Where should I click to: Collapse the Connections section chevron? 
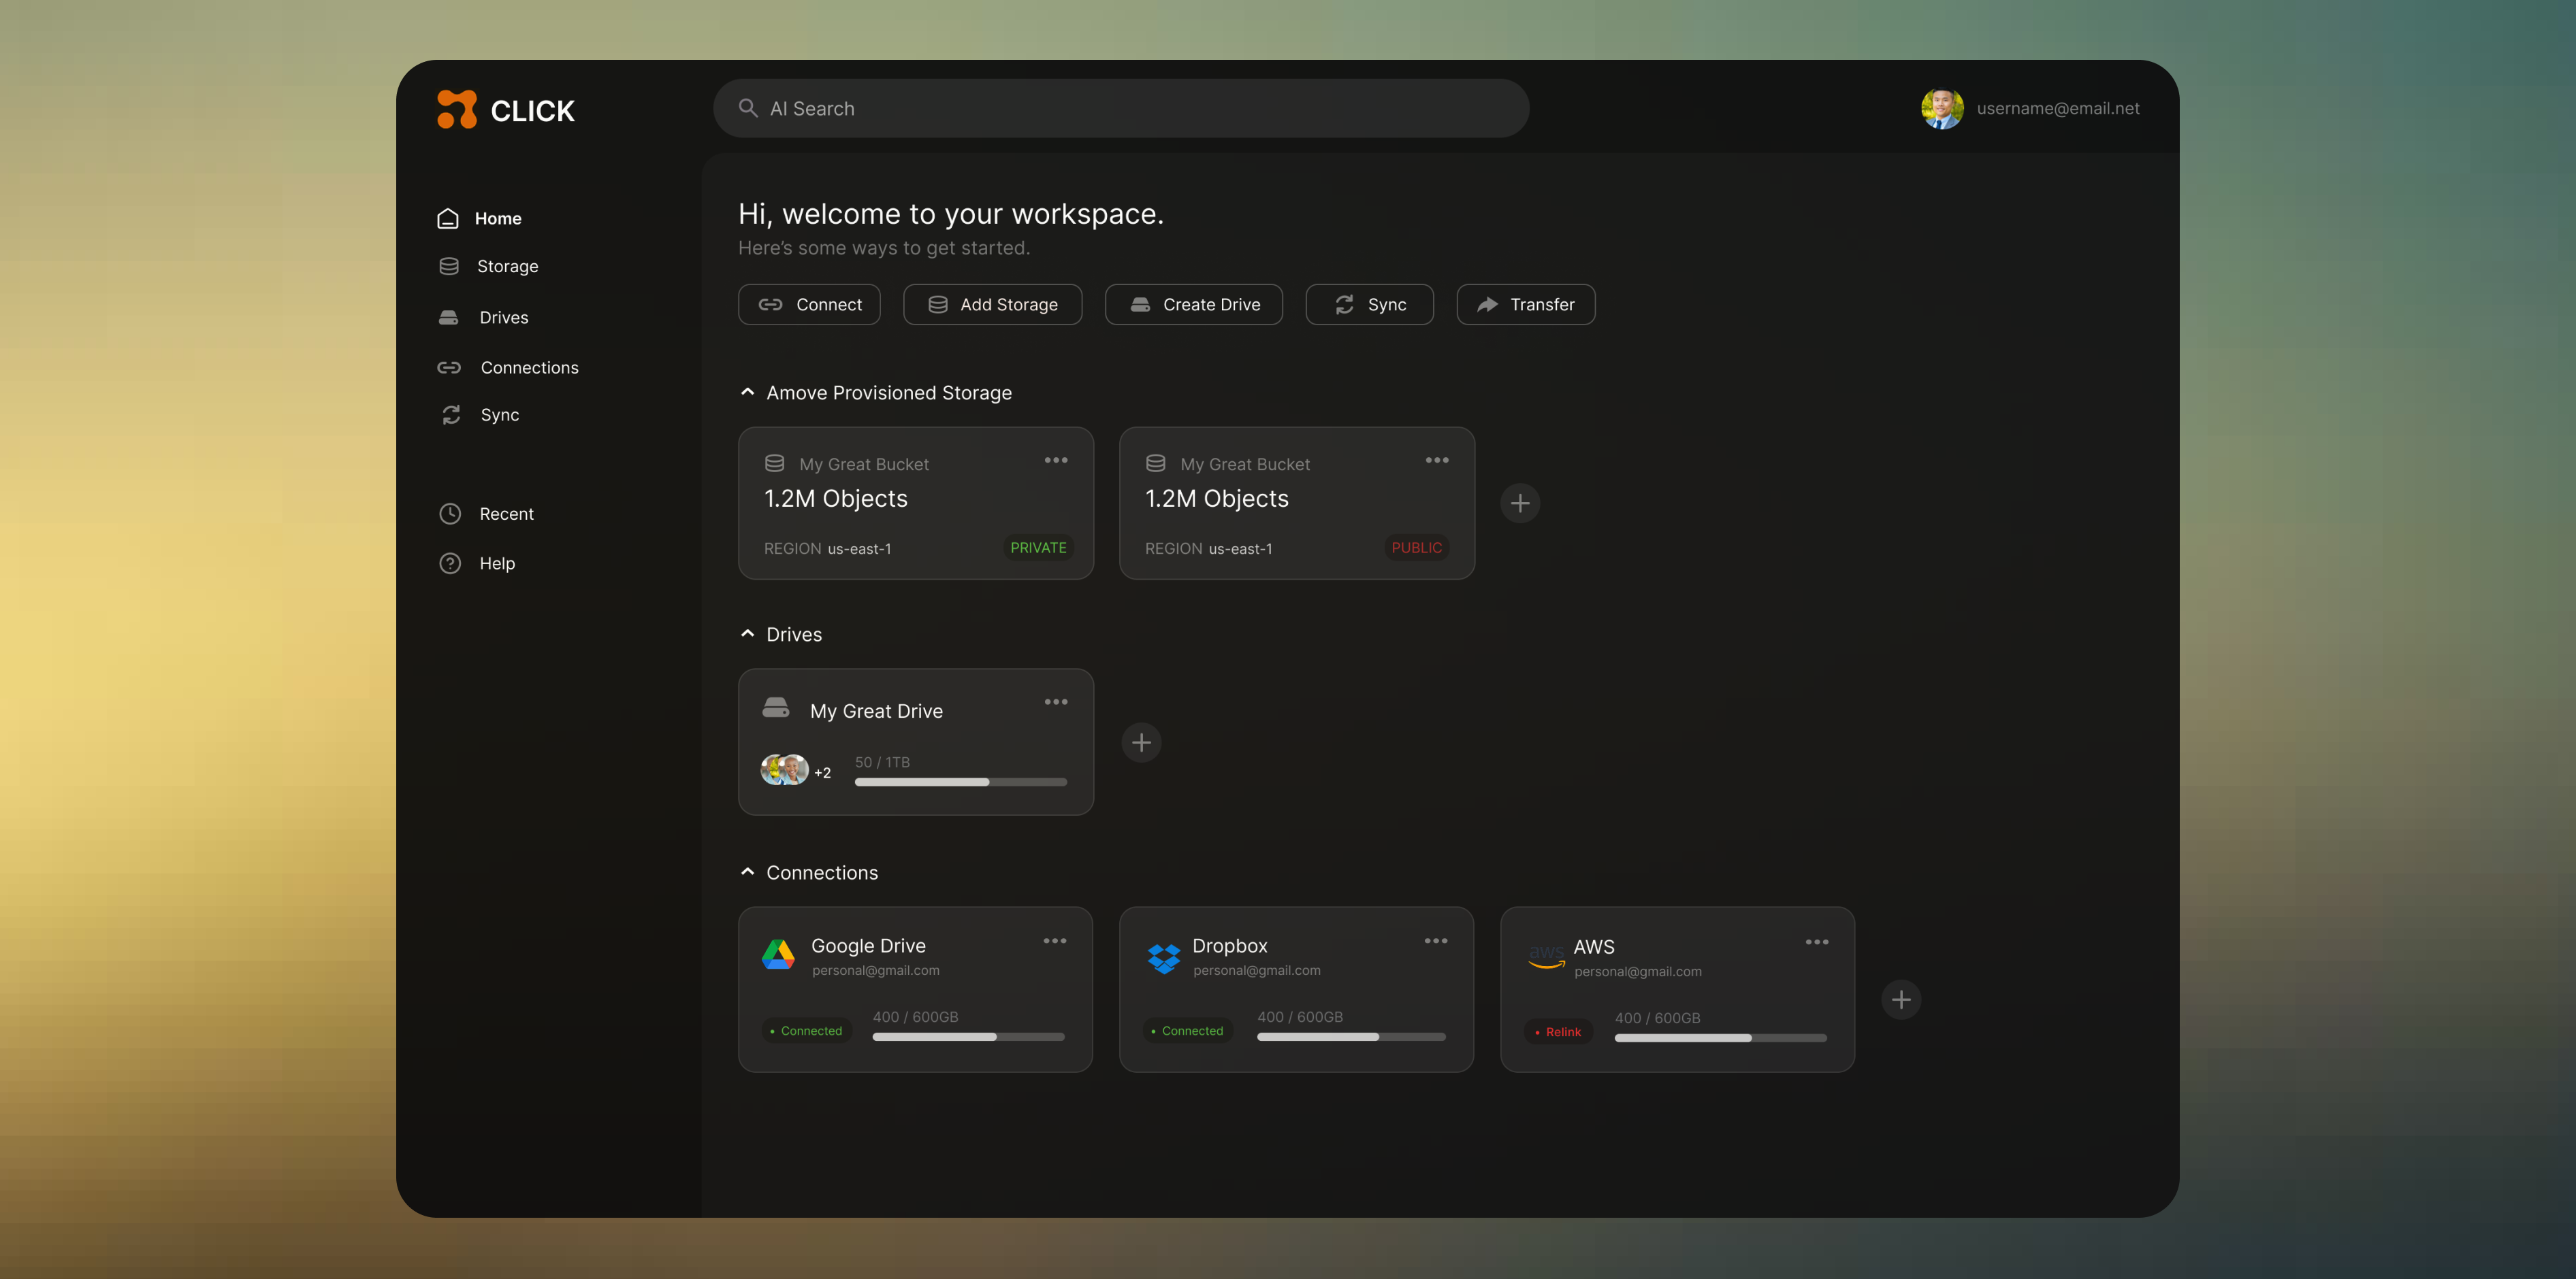(747, 872)
